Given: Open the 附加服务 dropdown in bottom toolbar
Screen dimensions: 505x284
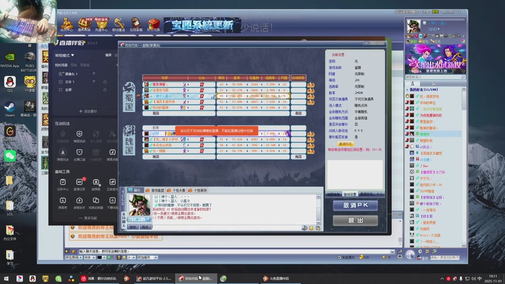Looking at the screenshot, I should point(147,257).
